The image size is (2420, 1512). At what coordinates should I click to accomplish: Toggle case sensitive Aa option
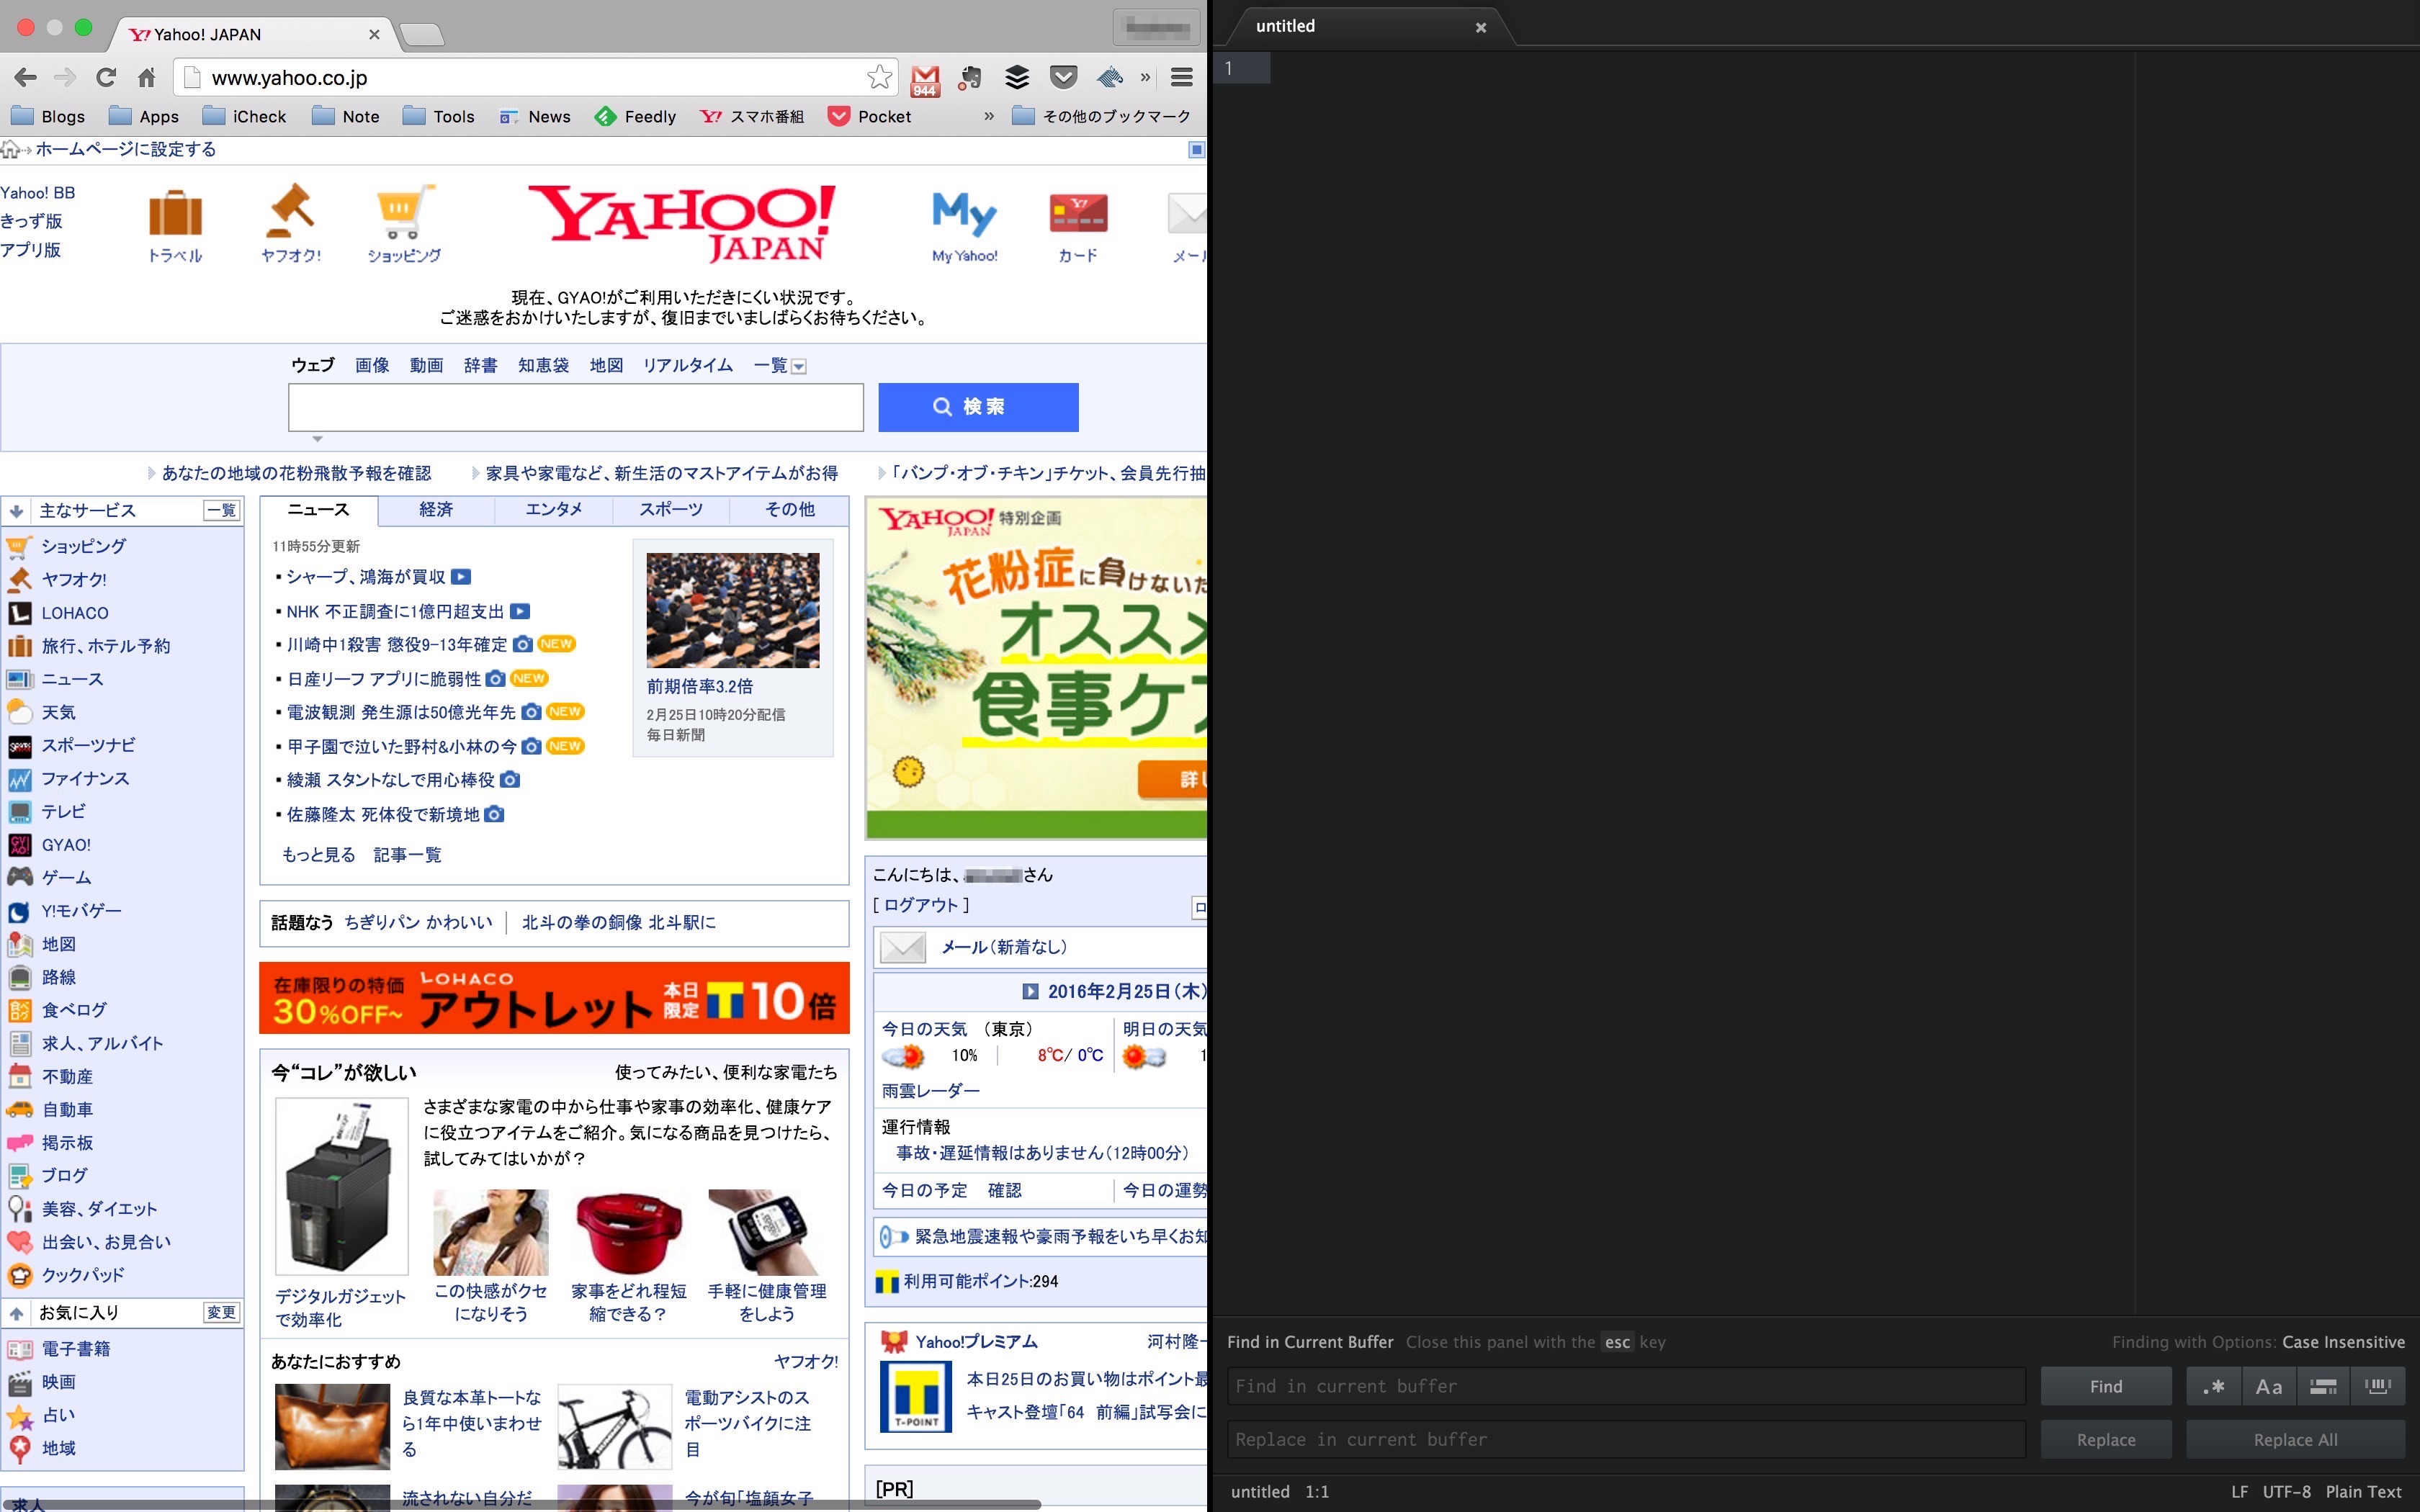pos(2269,1386)
